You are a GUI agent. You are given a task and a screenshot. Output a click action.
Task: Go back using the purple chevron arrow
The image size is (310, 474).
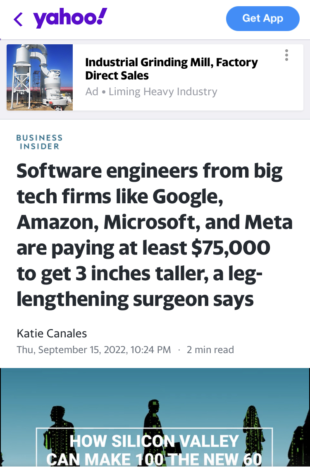(x=18, y=19)
